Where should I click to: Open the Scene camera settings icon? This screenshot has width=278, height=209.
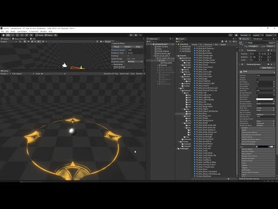[101, 41]
